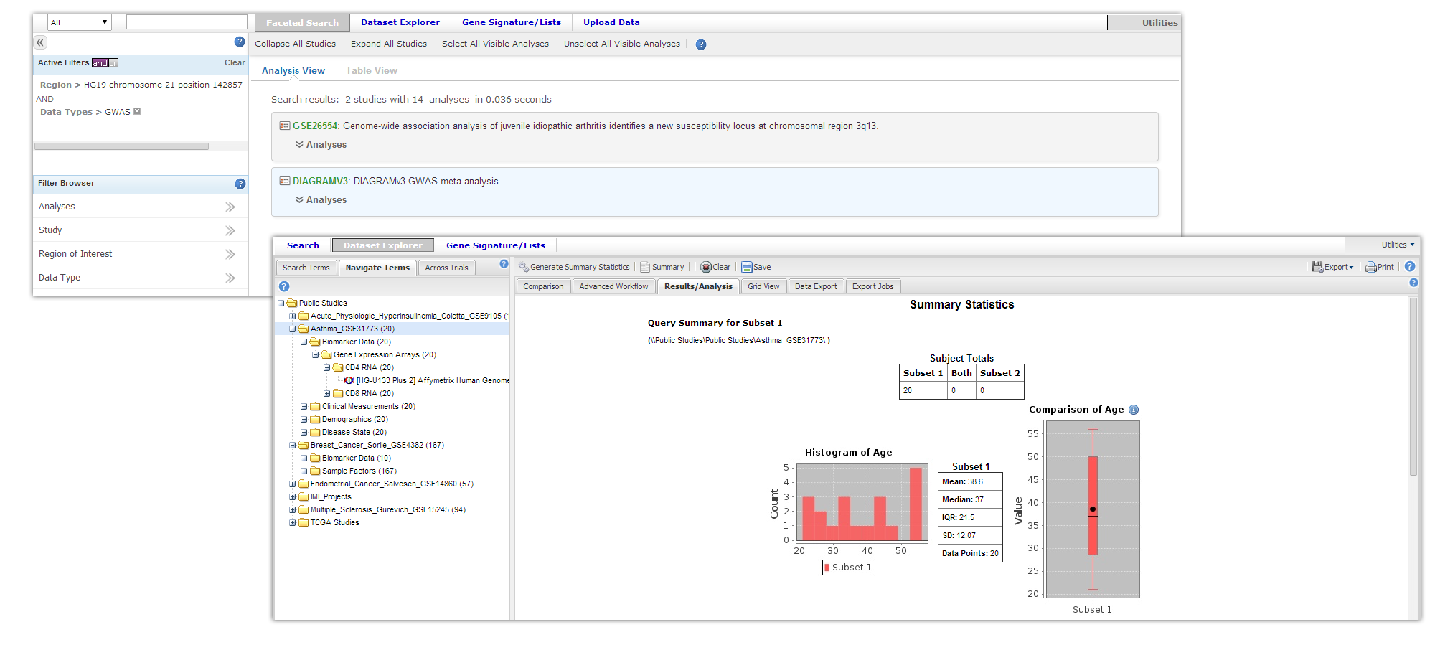The width and height of the screenshot is (1435, 645).
Task: Toggle the 'or' filter operator
Action: click(113, 63)
